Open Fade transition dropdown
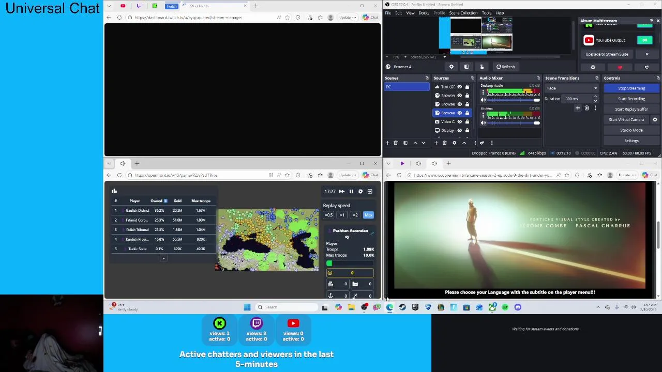This screenshot has width=662, height=372. pos(571,88)
